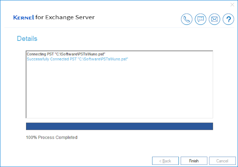Go to previous step with Back button

(165, 161)
